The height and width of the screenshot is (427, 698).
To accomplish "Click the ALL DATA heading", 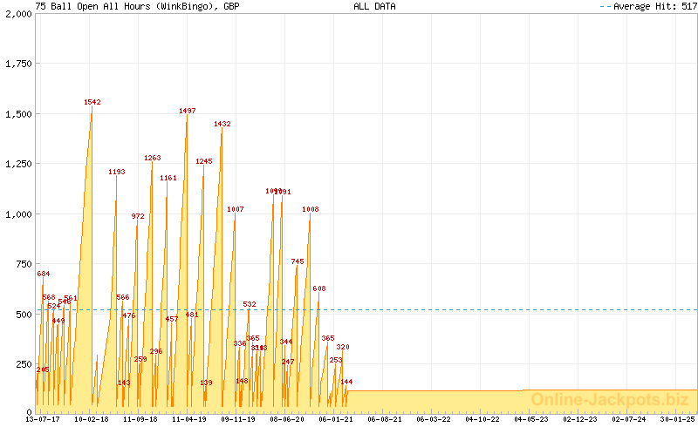I will pyautogui.click(x=374, y=6).
